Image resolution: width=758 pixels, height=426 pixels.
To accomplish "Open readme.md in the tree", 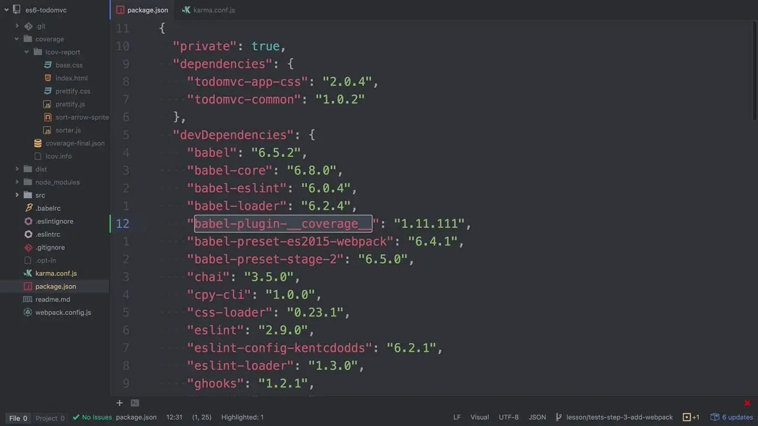I will tap(53, 299).
